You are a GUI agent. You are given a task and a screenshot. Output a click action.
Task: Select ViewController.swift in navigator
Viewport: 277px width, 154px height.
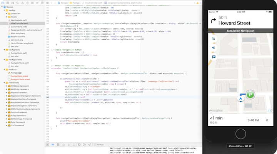point(20,23)
